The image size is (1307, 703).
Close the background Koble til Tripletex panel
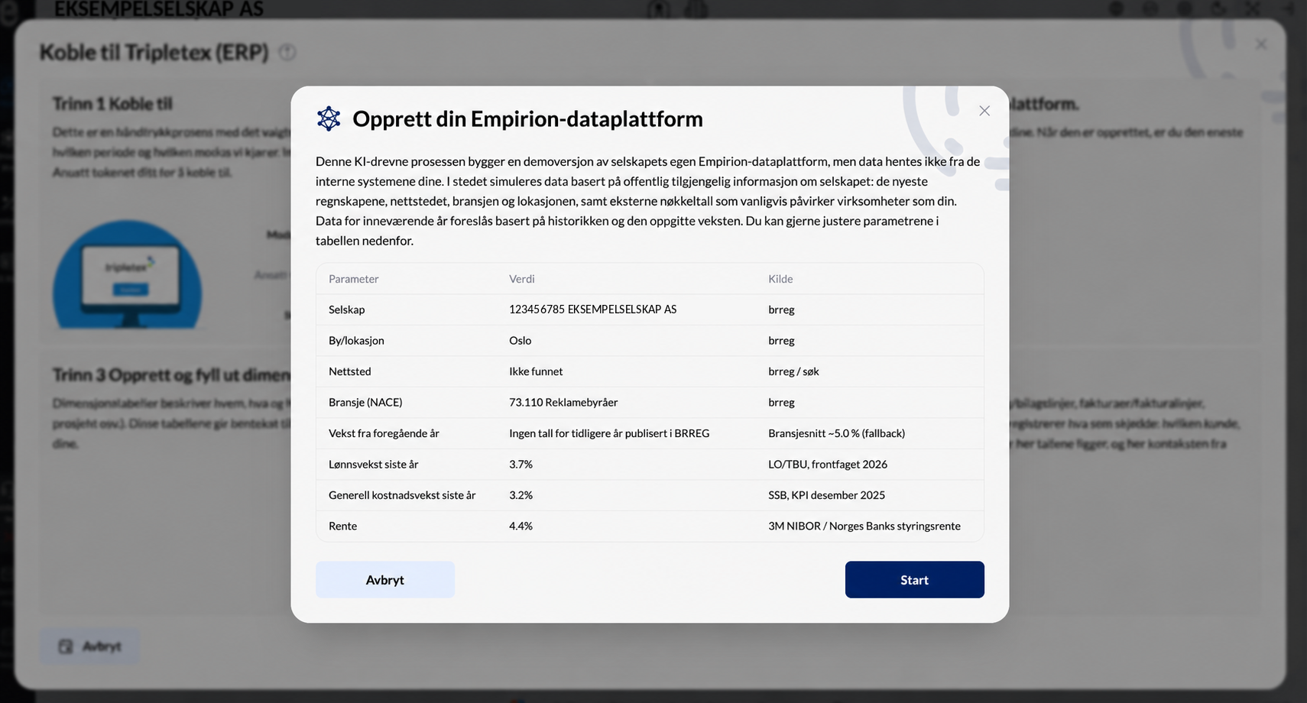[1261, 44]
